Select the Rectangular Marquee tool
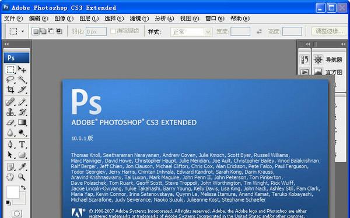350x218 pixels. tap(10, 69)
